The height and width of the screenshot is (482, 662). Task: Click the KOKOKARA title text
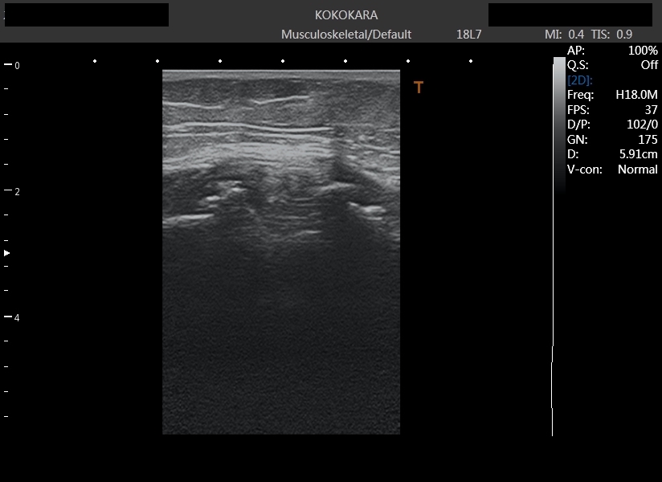tap(347, 15)
